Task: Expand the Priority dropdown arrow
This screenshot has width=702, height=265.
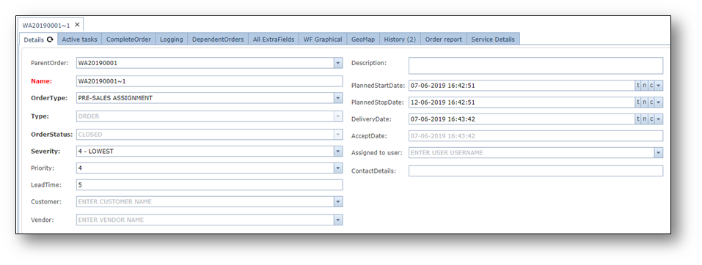Action: tap(338, 168)
